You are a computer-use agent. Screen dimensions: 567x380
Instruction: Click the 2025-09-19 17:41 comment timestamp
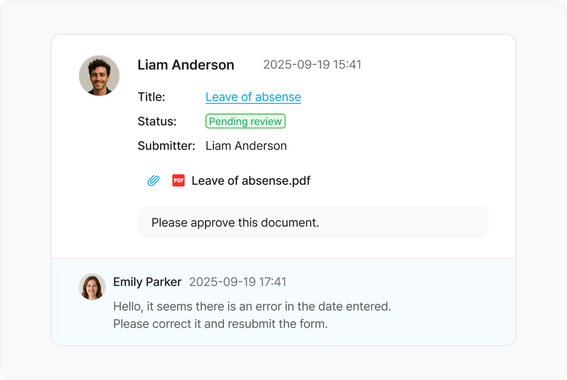pyautogui.click(x=238, y=282)
